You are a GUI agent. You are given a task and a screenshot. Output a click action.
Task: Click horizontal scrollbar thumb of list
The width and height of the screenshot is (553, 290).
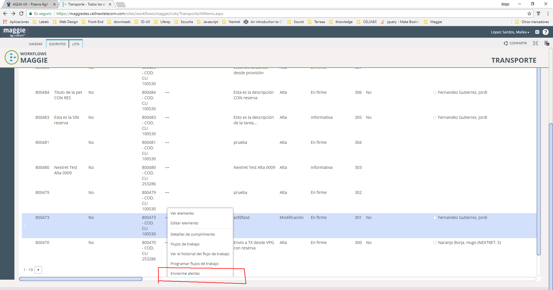(x=81, y=279)
